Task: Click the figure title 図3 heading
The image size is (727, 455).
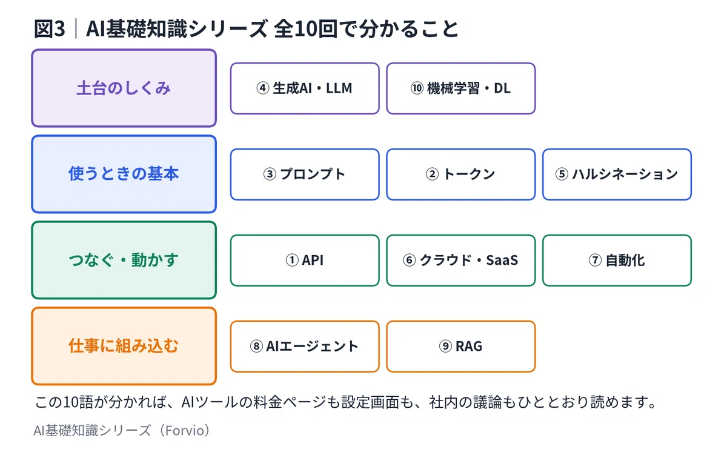Action: pos(246,28)
